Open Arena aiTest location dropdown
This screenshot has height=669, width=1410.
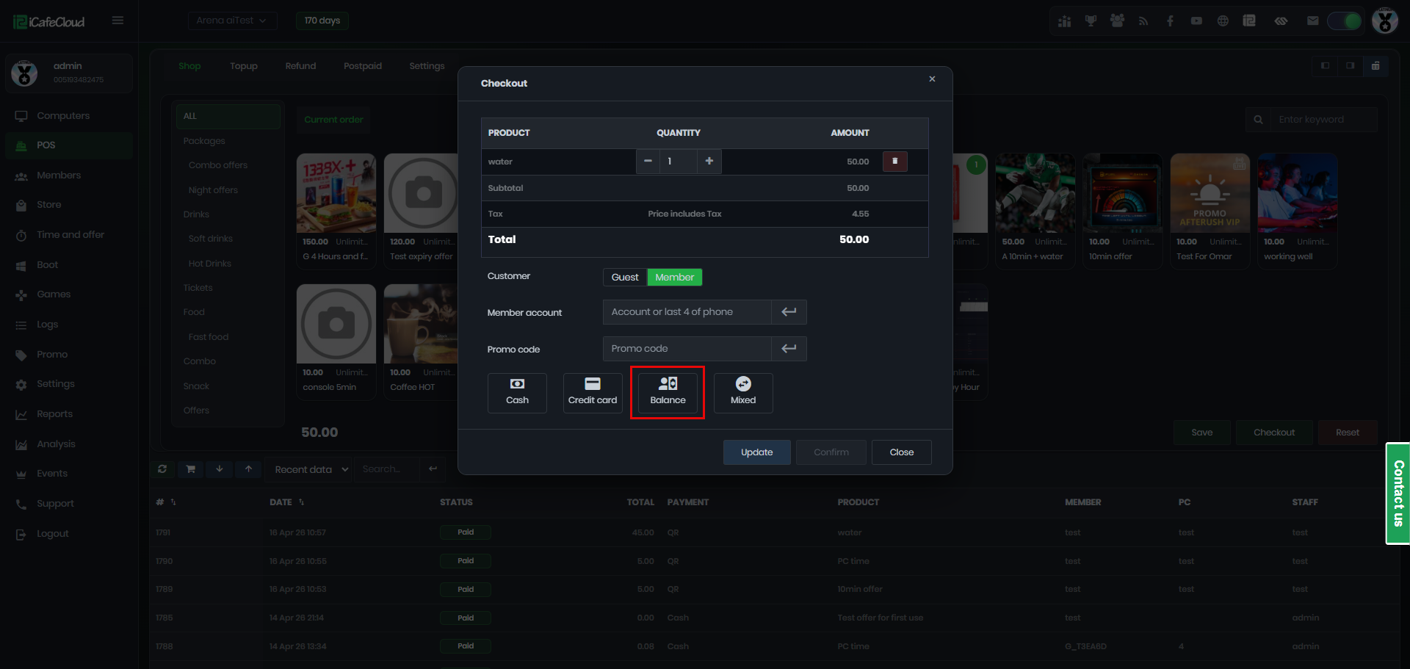pos(231,21)
